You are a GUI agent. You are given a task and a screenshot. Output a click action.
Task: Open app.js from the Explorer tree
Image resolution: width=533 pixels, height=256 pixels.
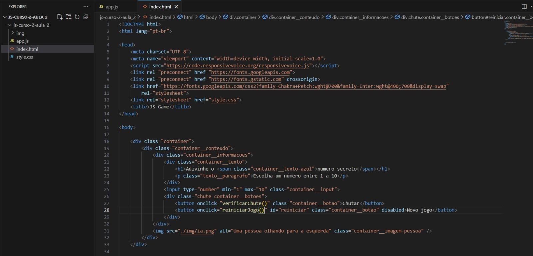click(22, 41)
